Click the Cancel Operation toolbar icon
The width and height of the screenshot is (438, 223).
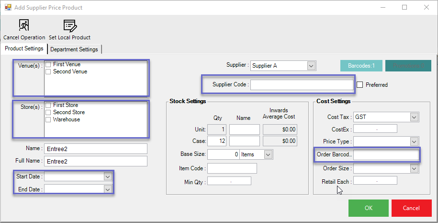pyautogui.click(x=24, y=26)
